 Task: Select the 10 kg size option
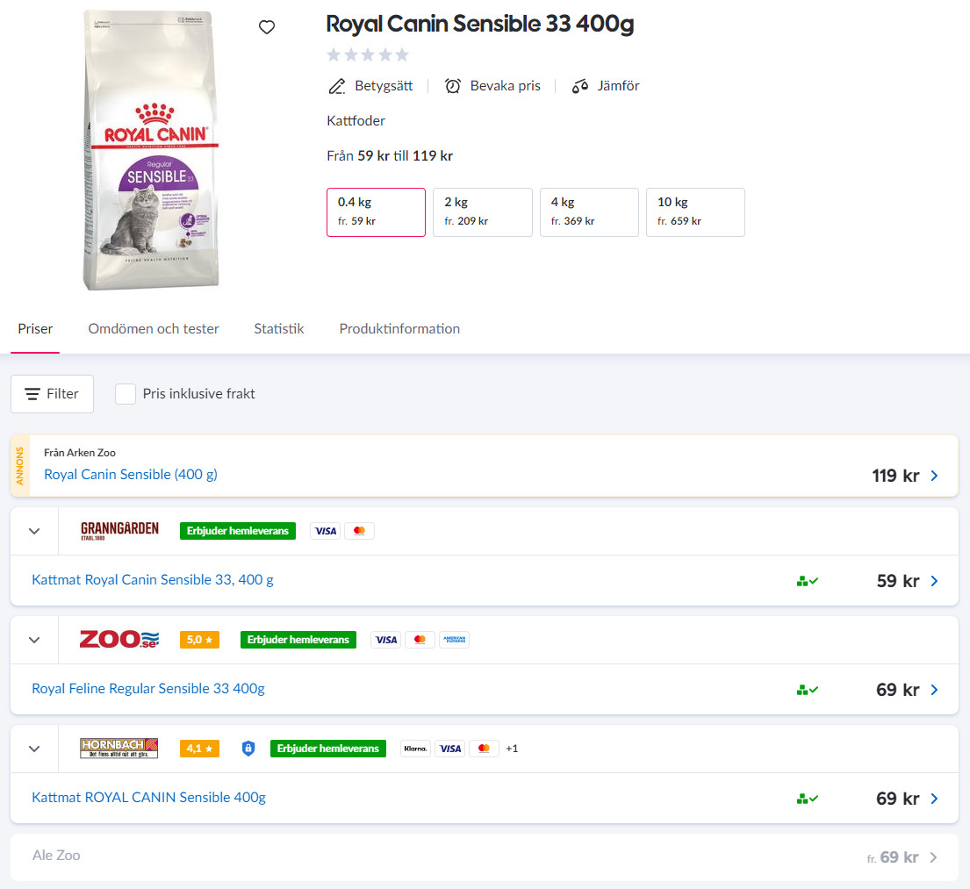[x=695, y=211]
